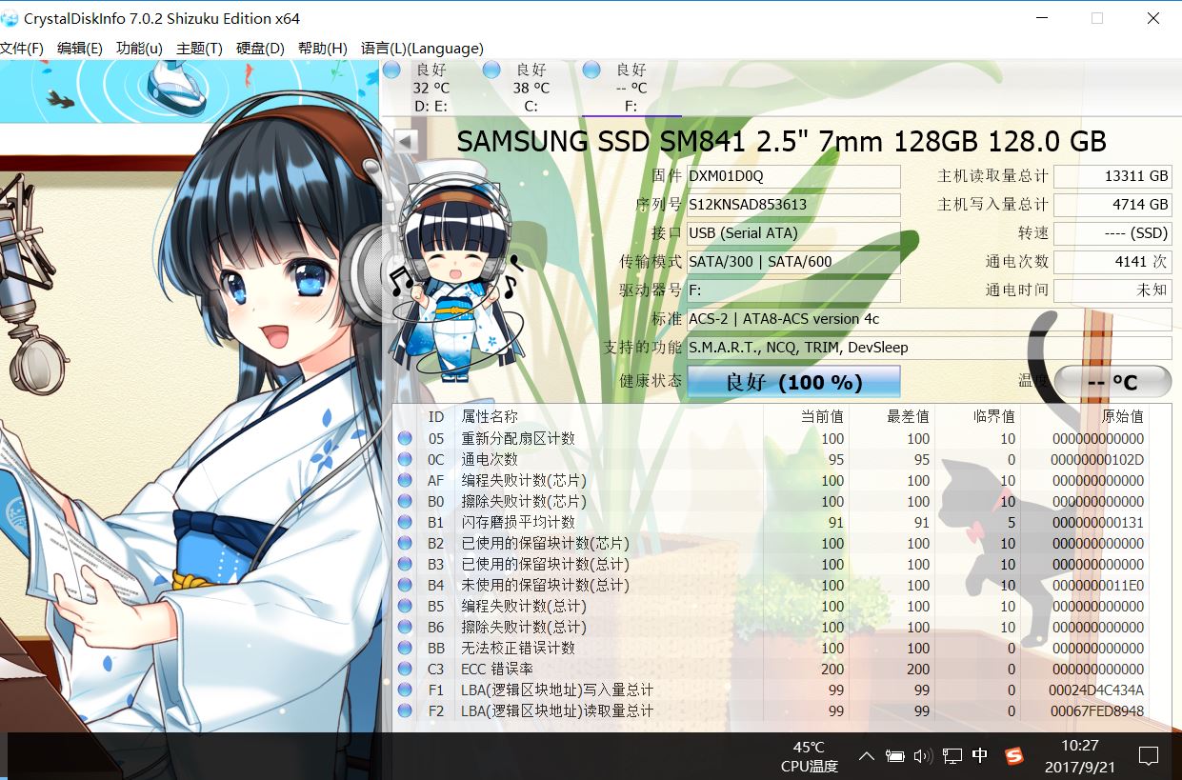This screenshot has width=1182, height=780.
Task: Open the Sogou input method tray icon
Action: pos(1013,756)
